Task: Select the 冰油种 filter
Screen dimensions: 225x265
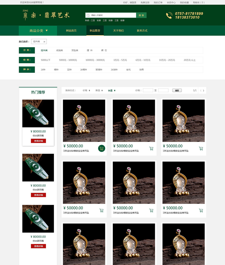Action: pos(114,70)
